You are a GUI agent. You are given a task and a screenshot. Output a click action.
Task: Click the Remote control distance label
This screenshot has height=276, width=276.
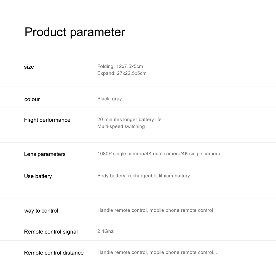point(54,253)
